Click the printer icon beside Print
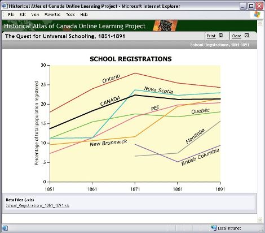The image size is (265, 233). [x=221, y=36]
